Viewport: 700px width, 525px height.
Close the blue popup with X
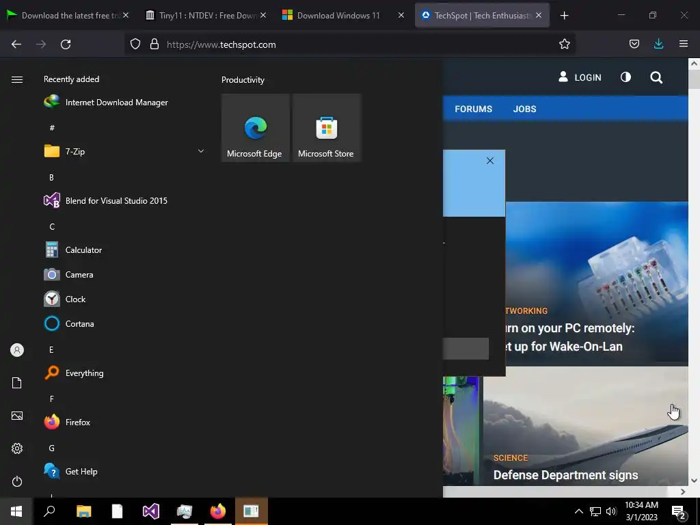tap(489, 161)
